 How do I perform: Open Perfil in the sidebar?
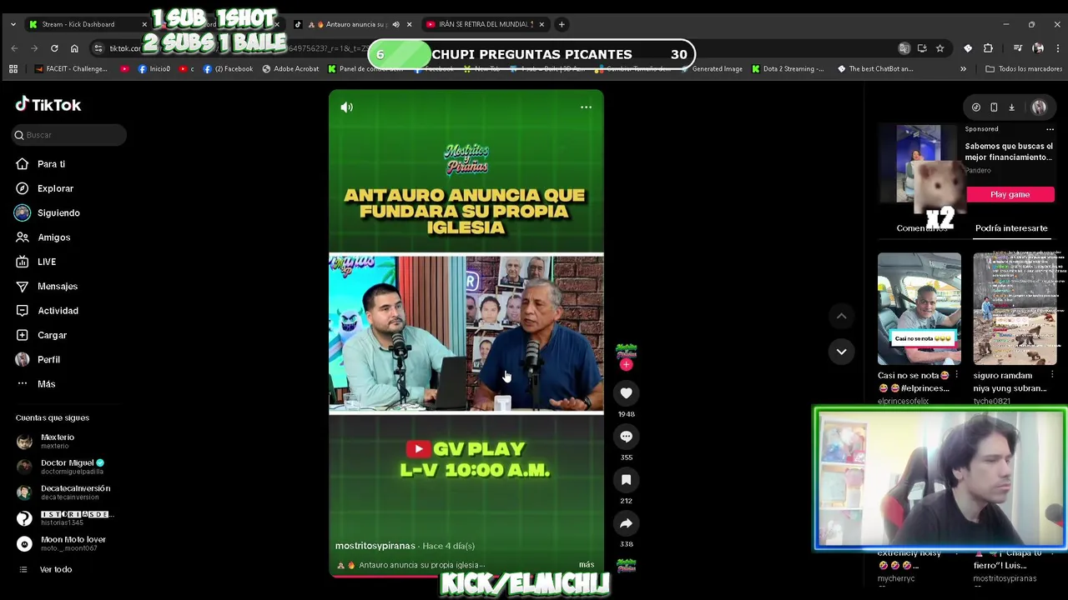(48, 360)
